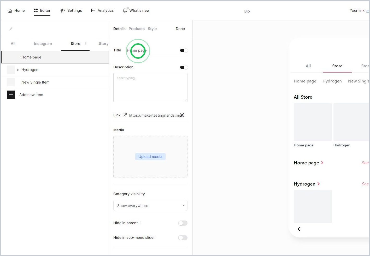Open the Home menu item
Viewport: 370px width, 256px height.
click(x=16, y=10)
